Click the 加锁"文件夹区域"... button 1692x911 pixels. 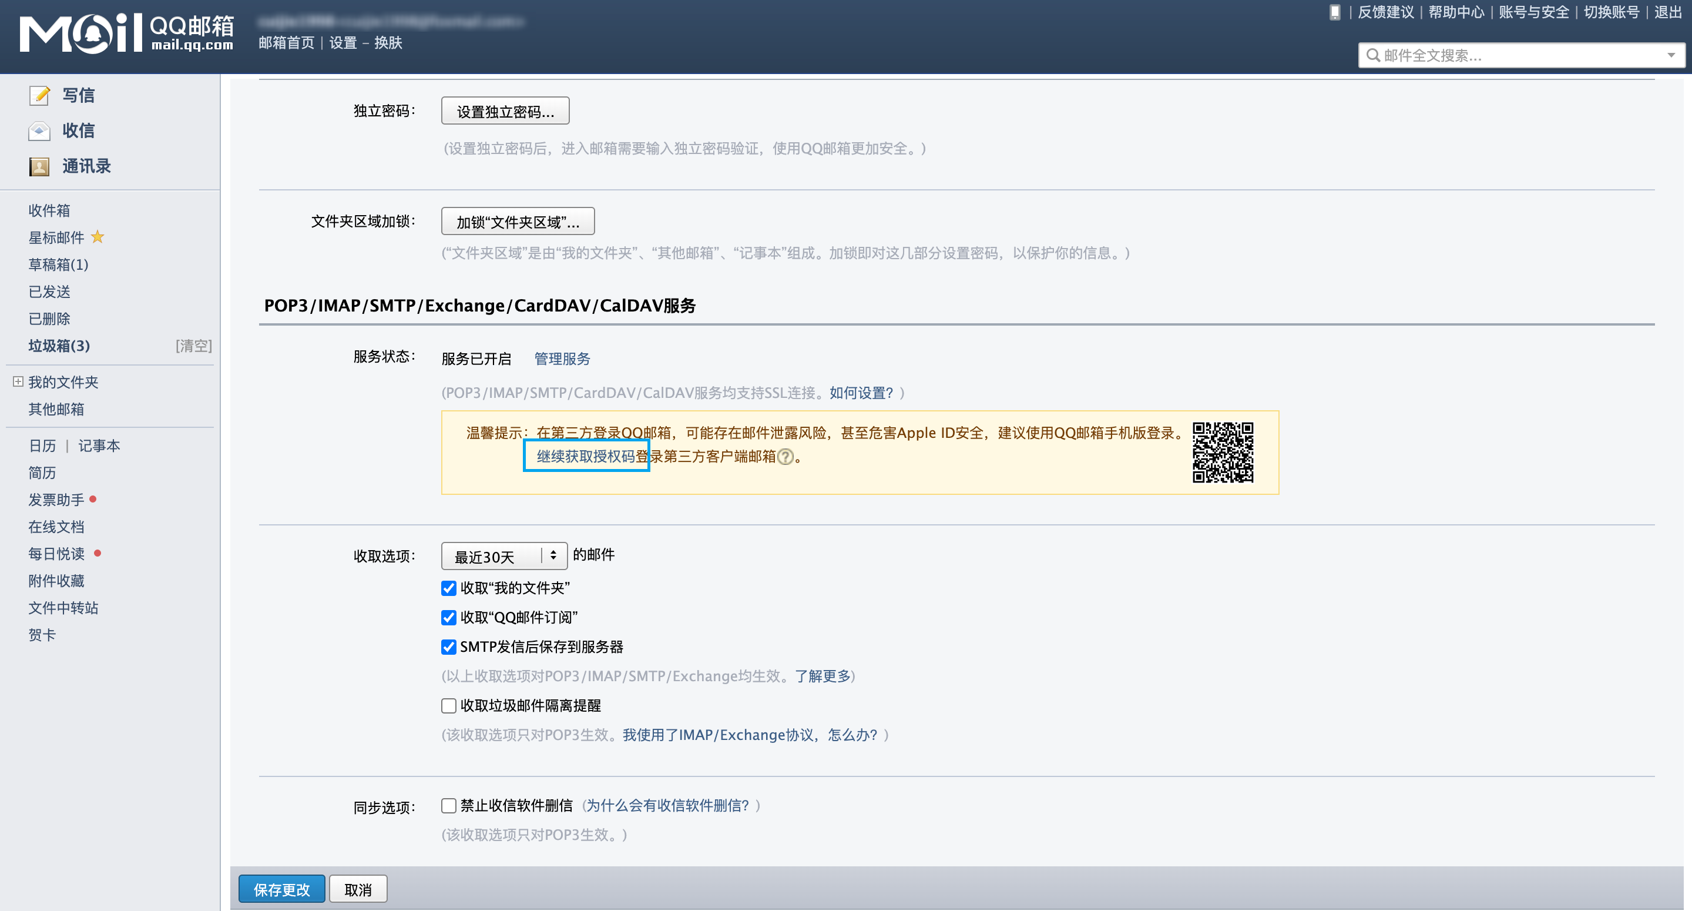point(518,222)
